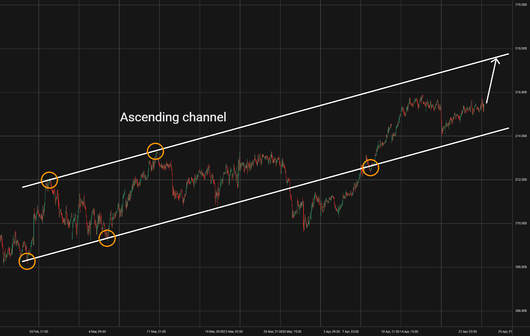Select the "22 Apr, 03:00" time axis label
Viewport: 530px width, 336px height.
click(468, 332)
